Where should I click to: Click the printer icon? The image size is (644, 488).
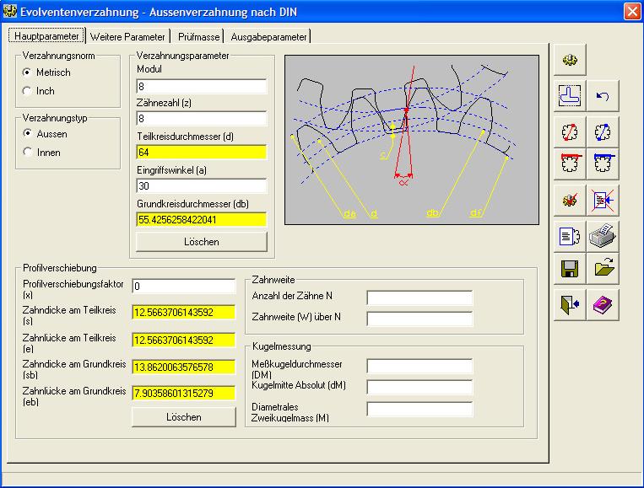tap(603, 236)
